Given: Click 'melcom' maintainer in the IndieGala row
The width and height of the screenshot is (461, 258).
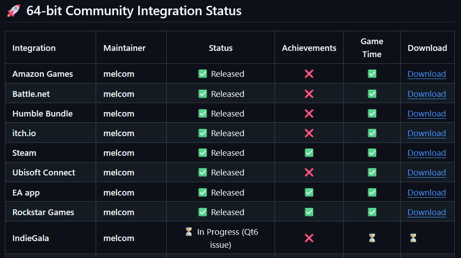Looking at the screenshot, I should click(x=119, y=238).
